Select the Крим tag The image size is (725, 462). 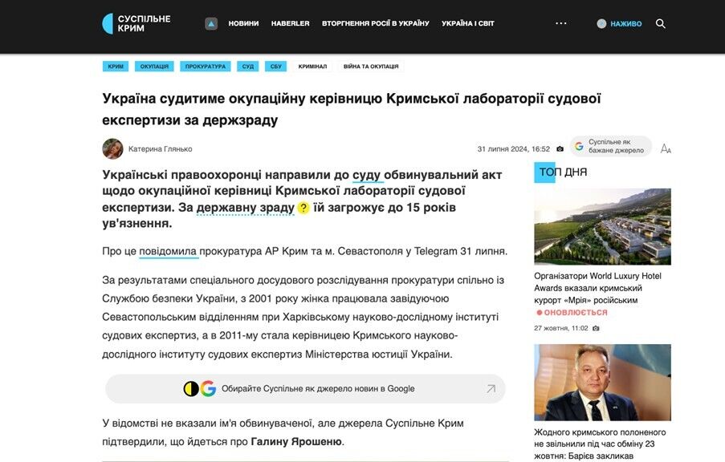116,67
